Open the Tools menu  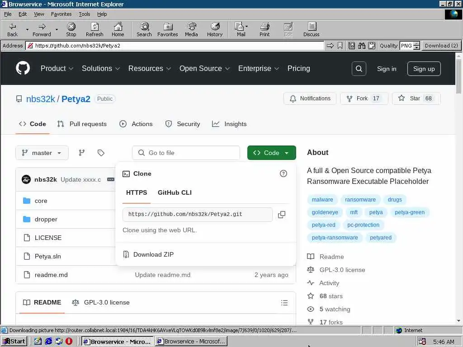pos(84,14)
